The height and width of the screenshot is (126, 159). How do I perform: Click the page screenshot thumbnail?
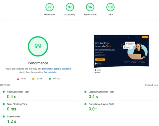click(x=121, y=54)
